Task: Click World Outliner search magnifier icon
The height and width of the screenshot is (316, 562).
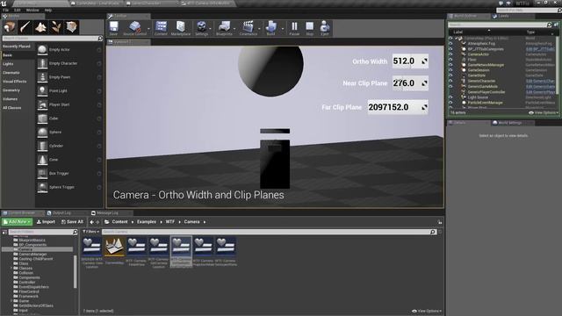Action: [x=549, y=25]
